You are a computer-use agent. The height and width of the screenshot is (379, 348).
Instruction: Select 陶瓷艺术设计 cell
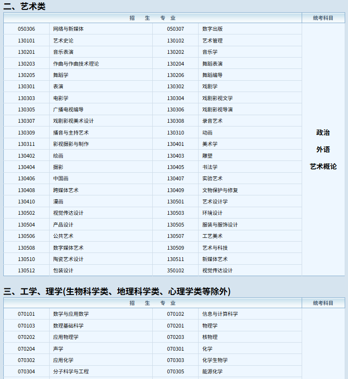[x=68, y=260]
